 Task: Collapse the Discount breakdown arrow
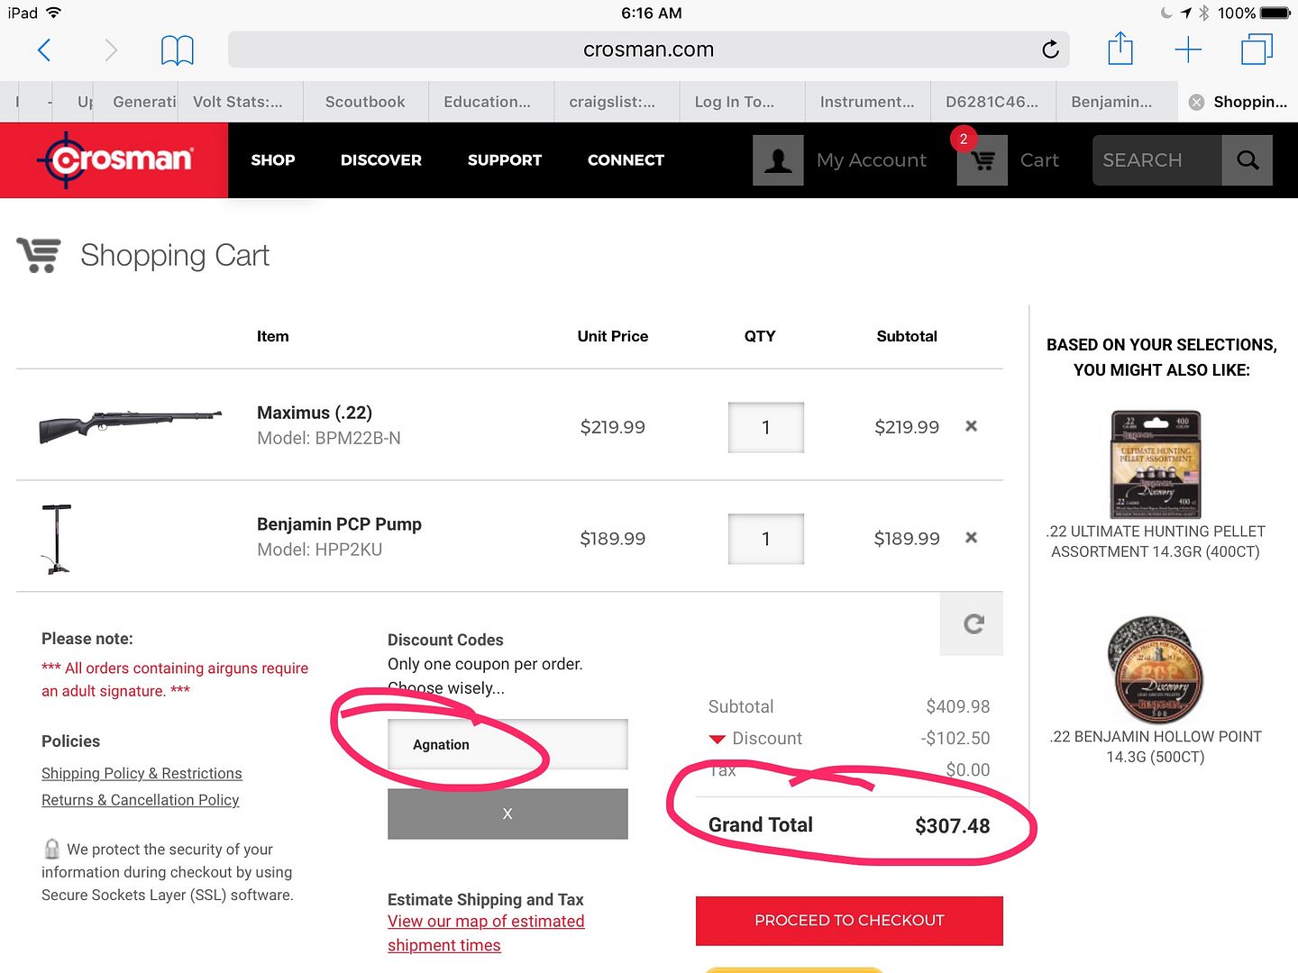coord(718,740)
